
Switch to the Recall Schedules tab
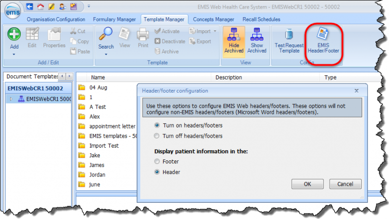pos(261,19)
